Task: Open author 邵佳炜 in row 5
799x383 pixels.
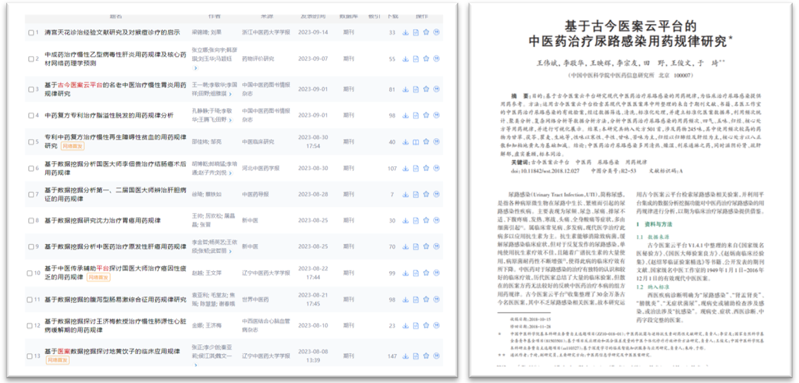Action: [199, 142]
